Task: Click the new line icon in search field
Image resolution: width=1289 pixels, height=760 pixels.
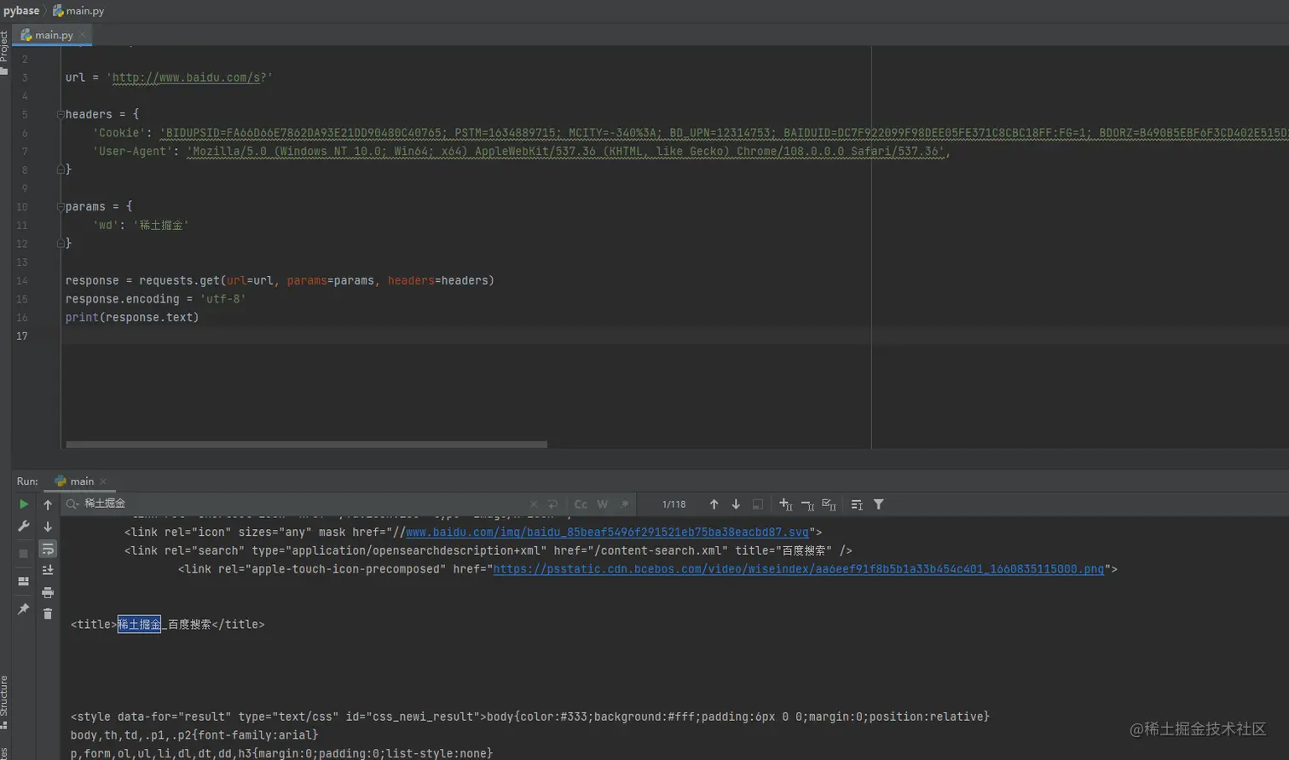Action: [552, 504]
